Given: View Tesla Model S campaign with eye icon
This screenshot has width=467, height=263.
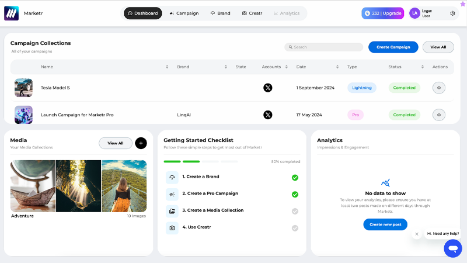Looking at the screenshot, I should point(439,88).
